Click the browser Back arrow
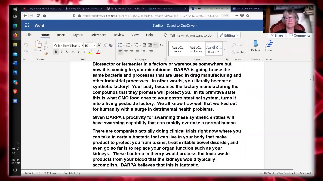Viewport: 323px width, 181px height. click(25, 16)
